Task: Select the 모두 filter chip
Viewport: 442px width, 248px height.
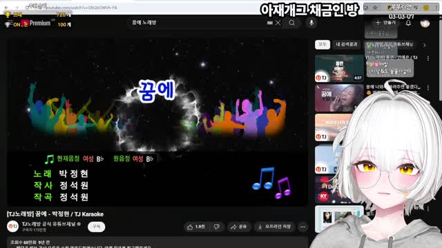Action: point(323,44)
